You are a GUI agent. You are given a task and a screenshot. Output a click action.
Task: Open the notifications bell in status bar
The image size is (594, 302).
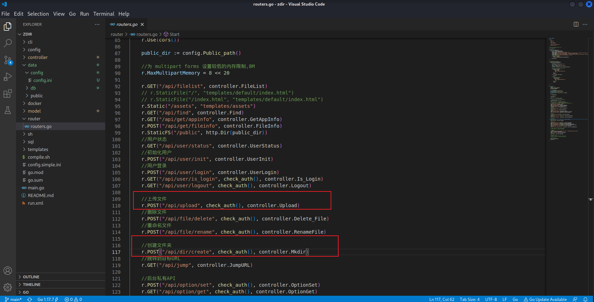(585, 299)
